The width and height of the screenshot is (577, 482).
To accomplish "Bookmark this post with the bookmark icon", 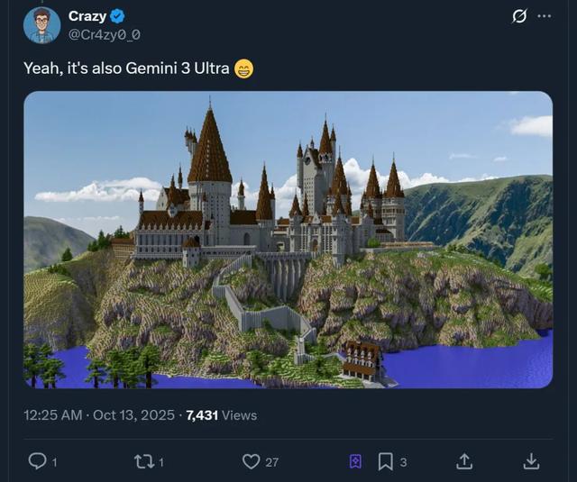I will pyautogui.click(x=385, y=461).
